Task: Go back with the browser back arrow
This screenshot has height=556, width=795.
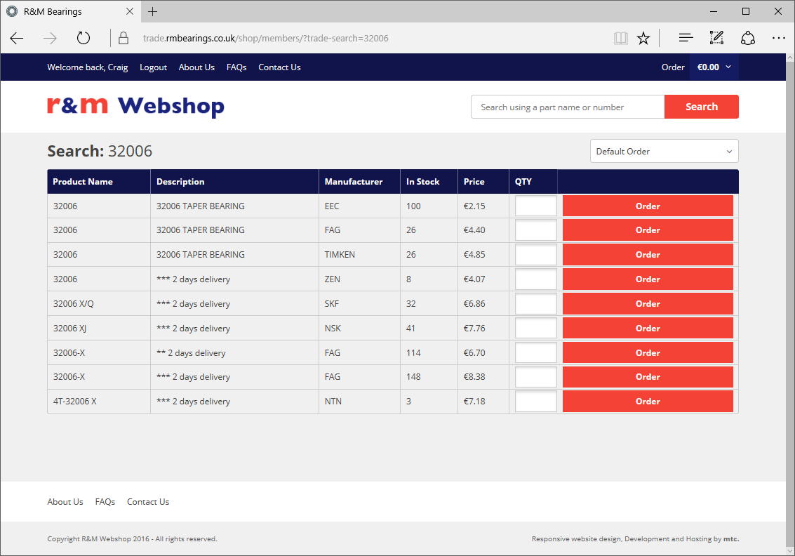Action: click(17, 38)
